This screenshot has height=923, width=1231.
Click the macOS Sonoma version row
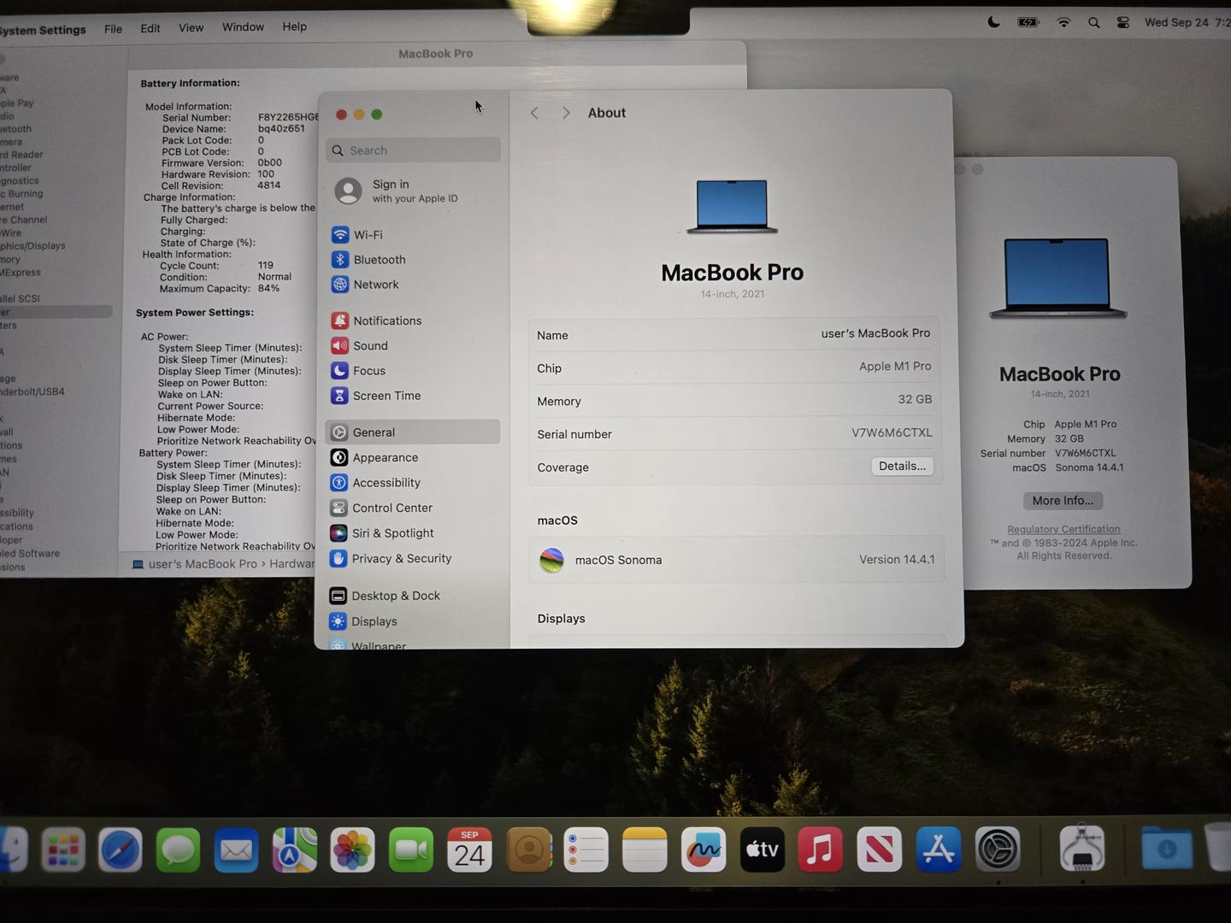(736, 560)
